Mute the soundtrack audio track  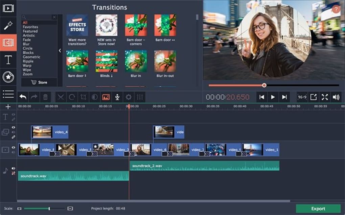click(x=14, y=168)
